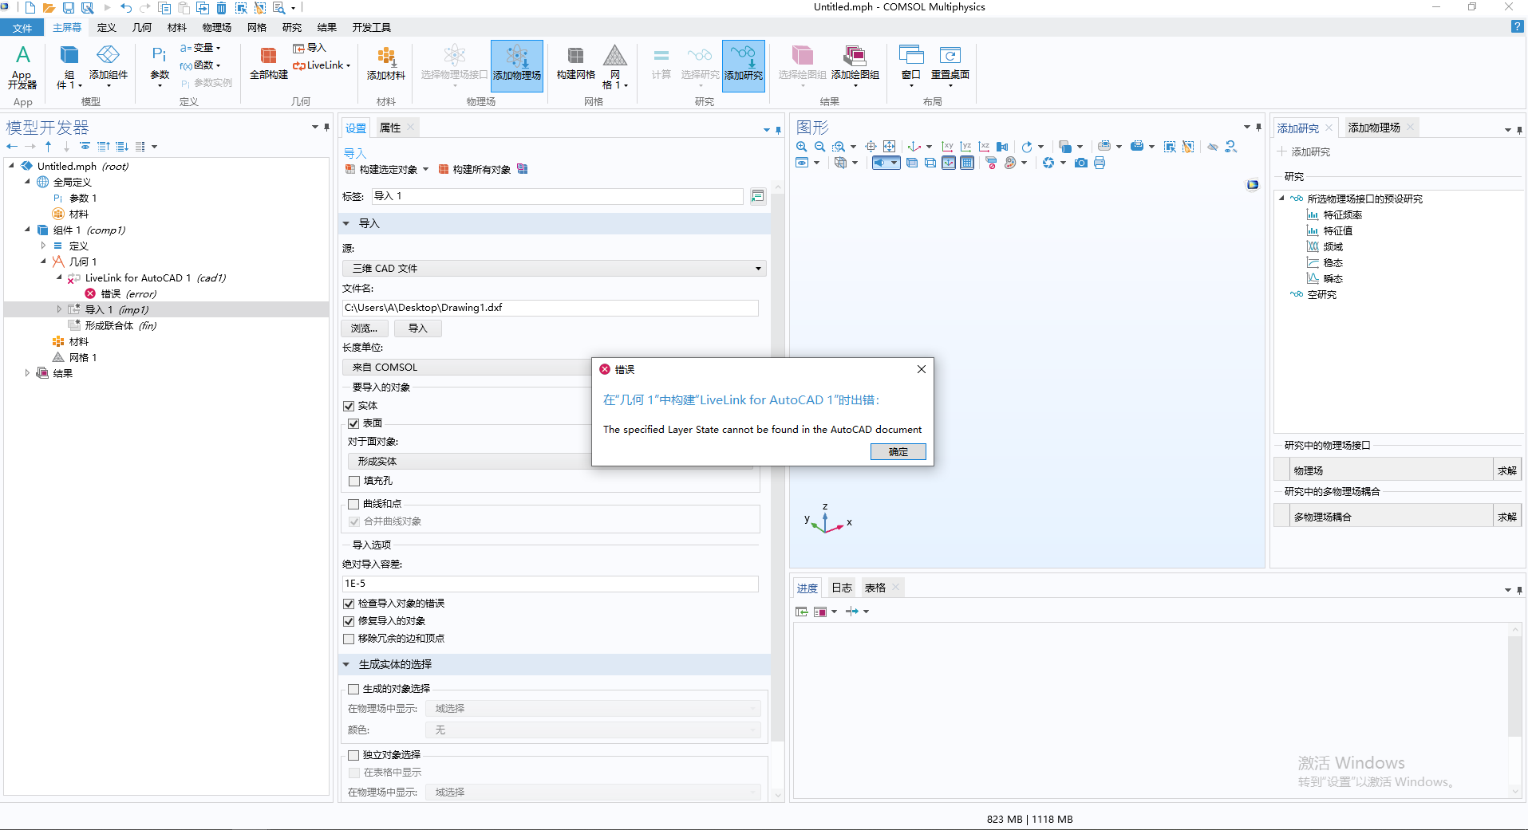Enable the 移除冗余的边和顶点 checkbox
This screenshot has width=1528, height=830.
point(349,639)
